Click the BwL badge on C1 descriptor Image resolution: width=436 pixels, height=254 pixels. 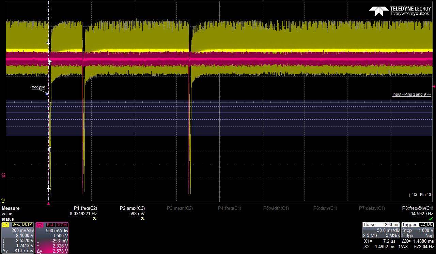pos(16,225)
